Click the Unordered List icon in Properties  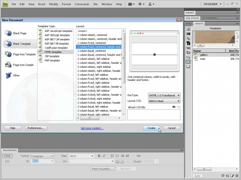click(x=112, y=156)
